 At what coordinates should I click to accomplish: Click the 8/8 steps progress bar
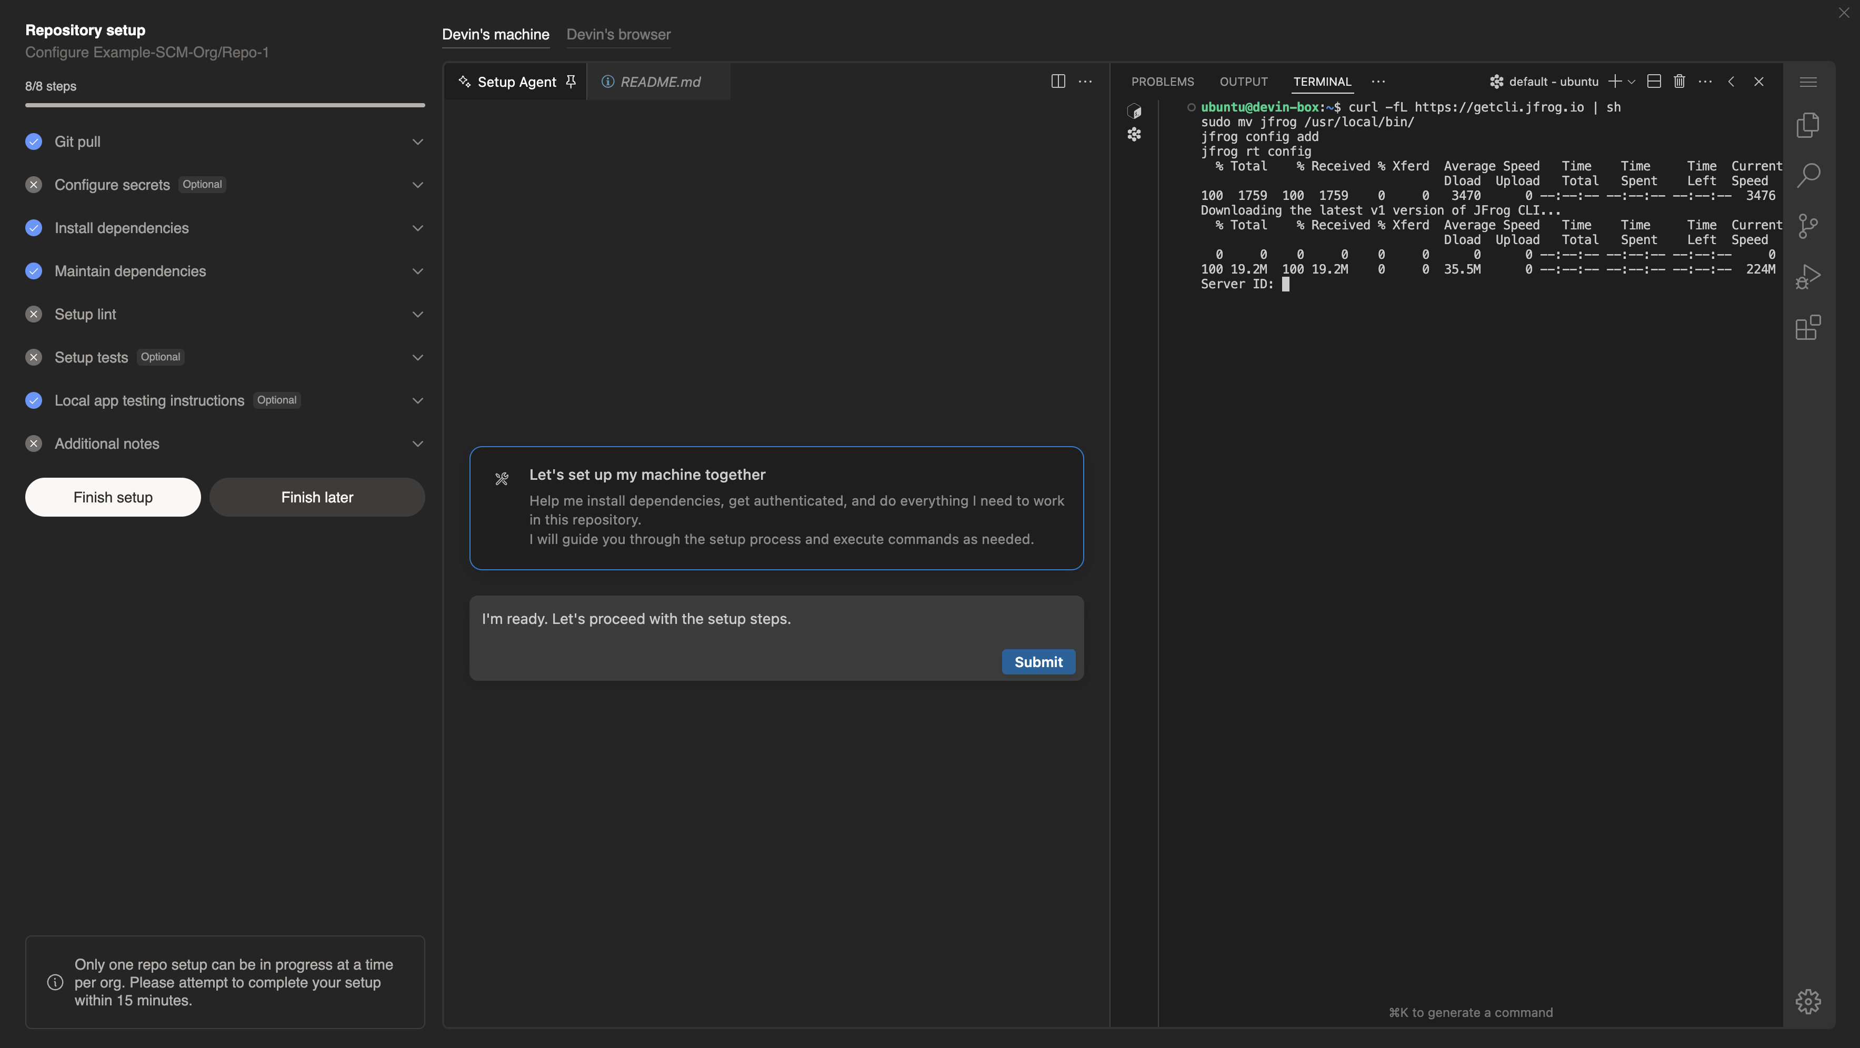pyautogui.click(x=225, y=105)
